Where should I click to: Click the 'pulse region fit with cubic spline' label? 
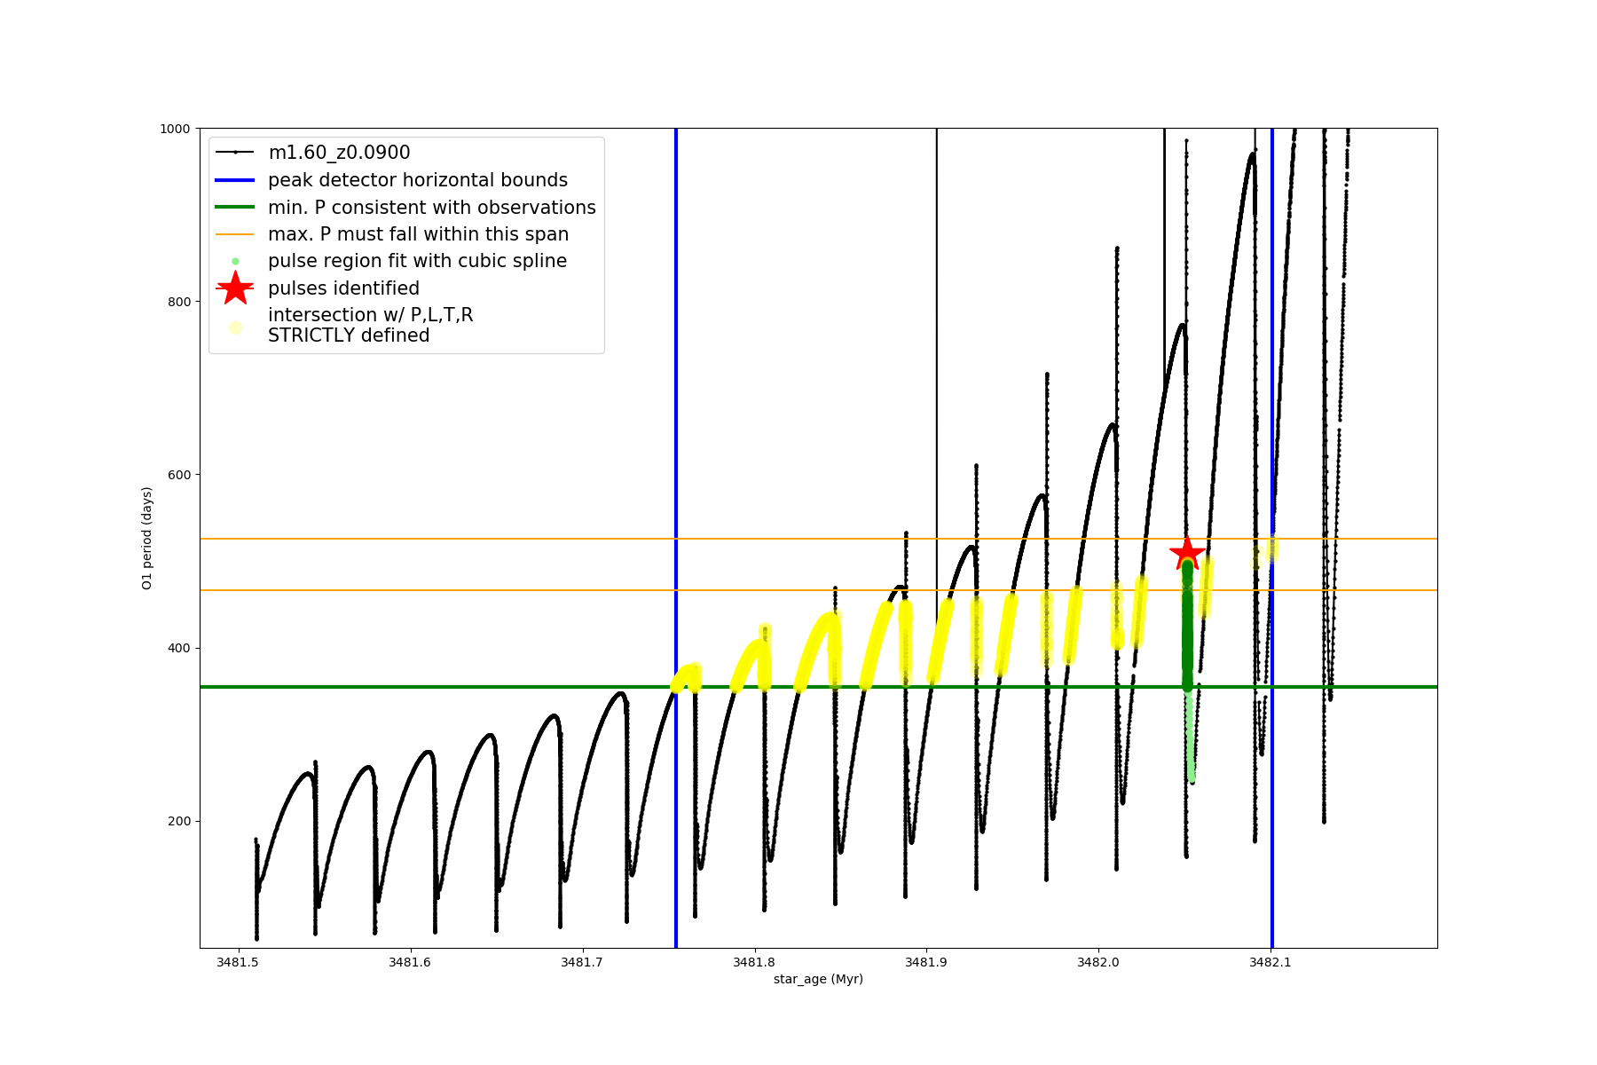417,261
